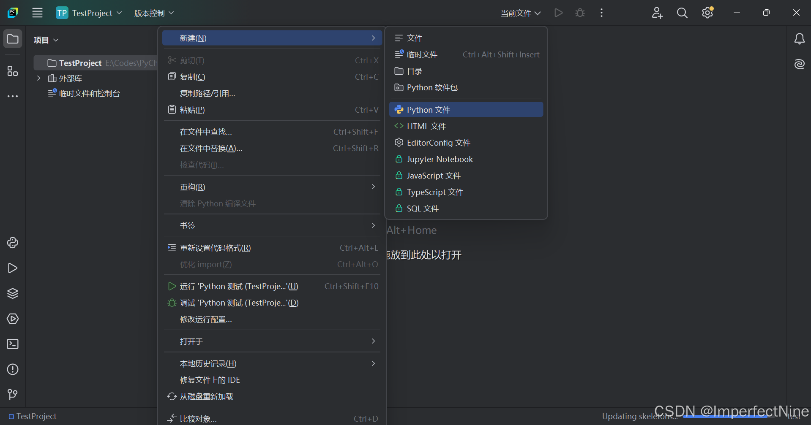Open the main hamburger menu
Viewport: 811px width, 425px height.
tap(37, 13)
